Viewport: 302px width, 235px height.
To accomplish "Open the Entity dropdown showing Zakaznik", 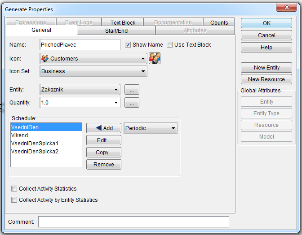I will (x=80, y=90).
